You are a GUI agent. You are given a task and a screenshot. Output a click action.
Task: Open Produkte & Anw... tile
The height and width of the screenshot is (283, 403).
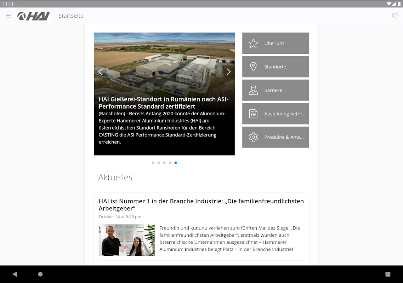click(276, 137)
